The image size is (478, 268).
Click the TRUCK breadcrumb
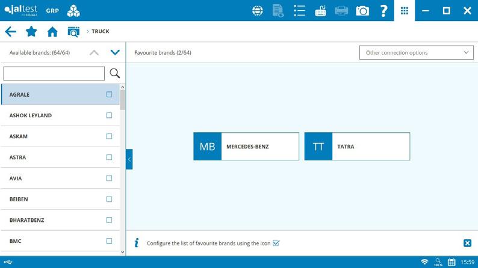101,31
